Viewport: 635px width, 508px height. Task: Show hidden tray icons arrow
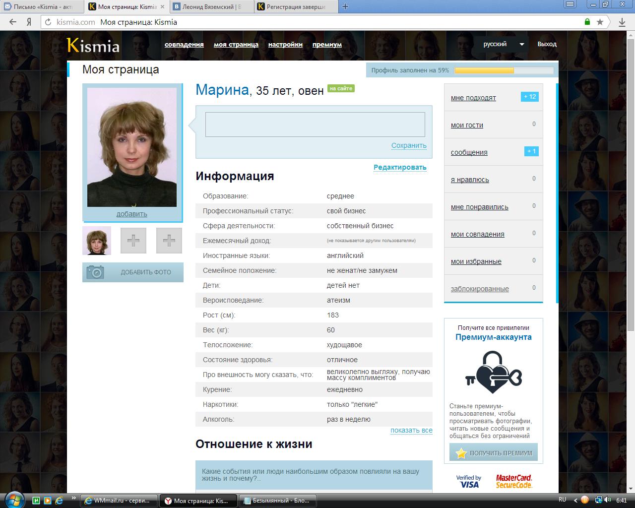point(575,500)
